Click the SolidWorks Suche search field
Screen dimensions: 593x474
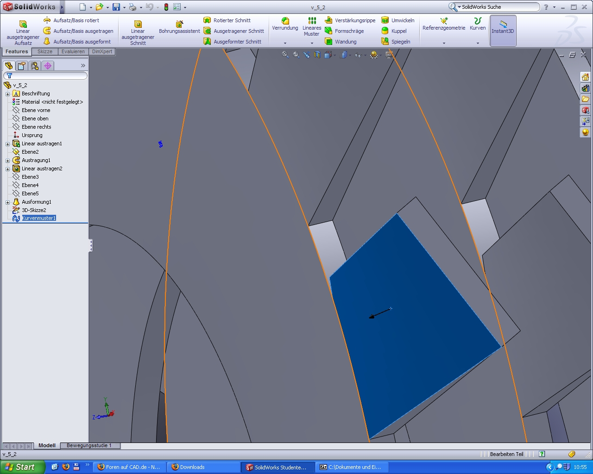pos(498,7)
